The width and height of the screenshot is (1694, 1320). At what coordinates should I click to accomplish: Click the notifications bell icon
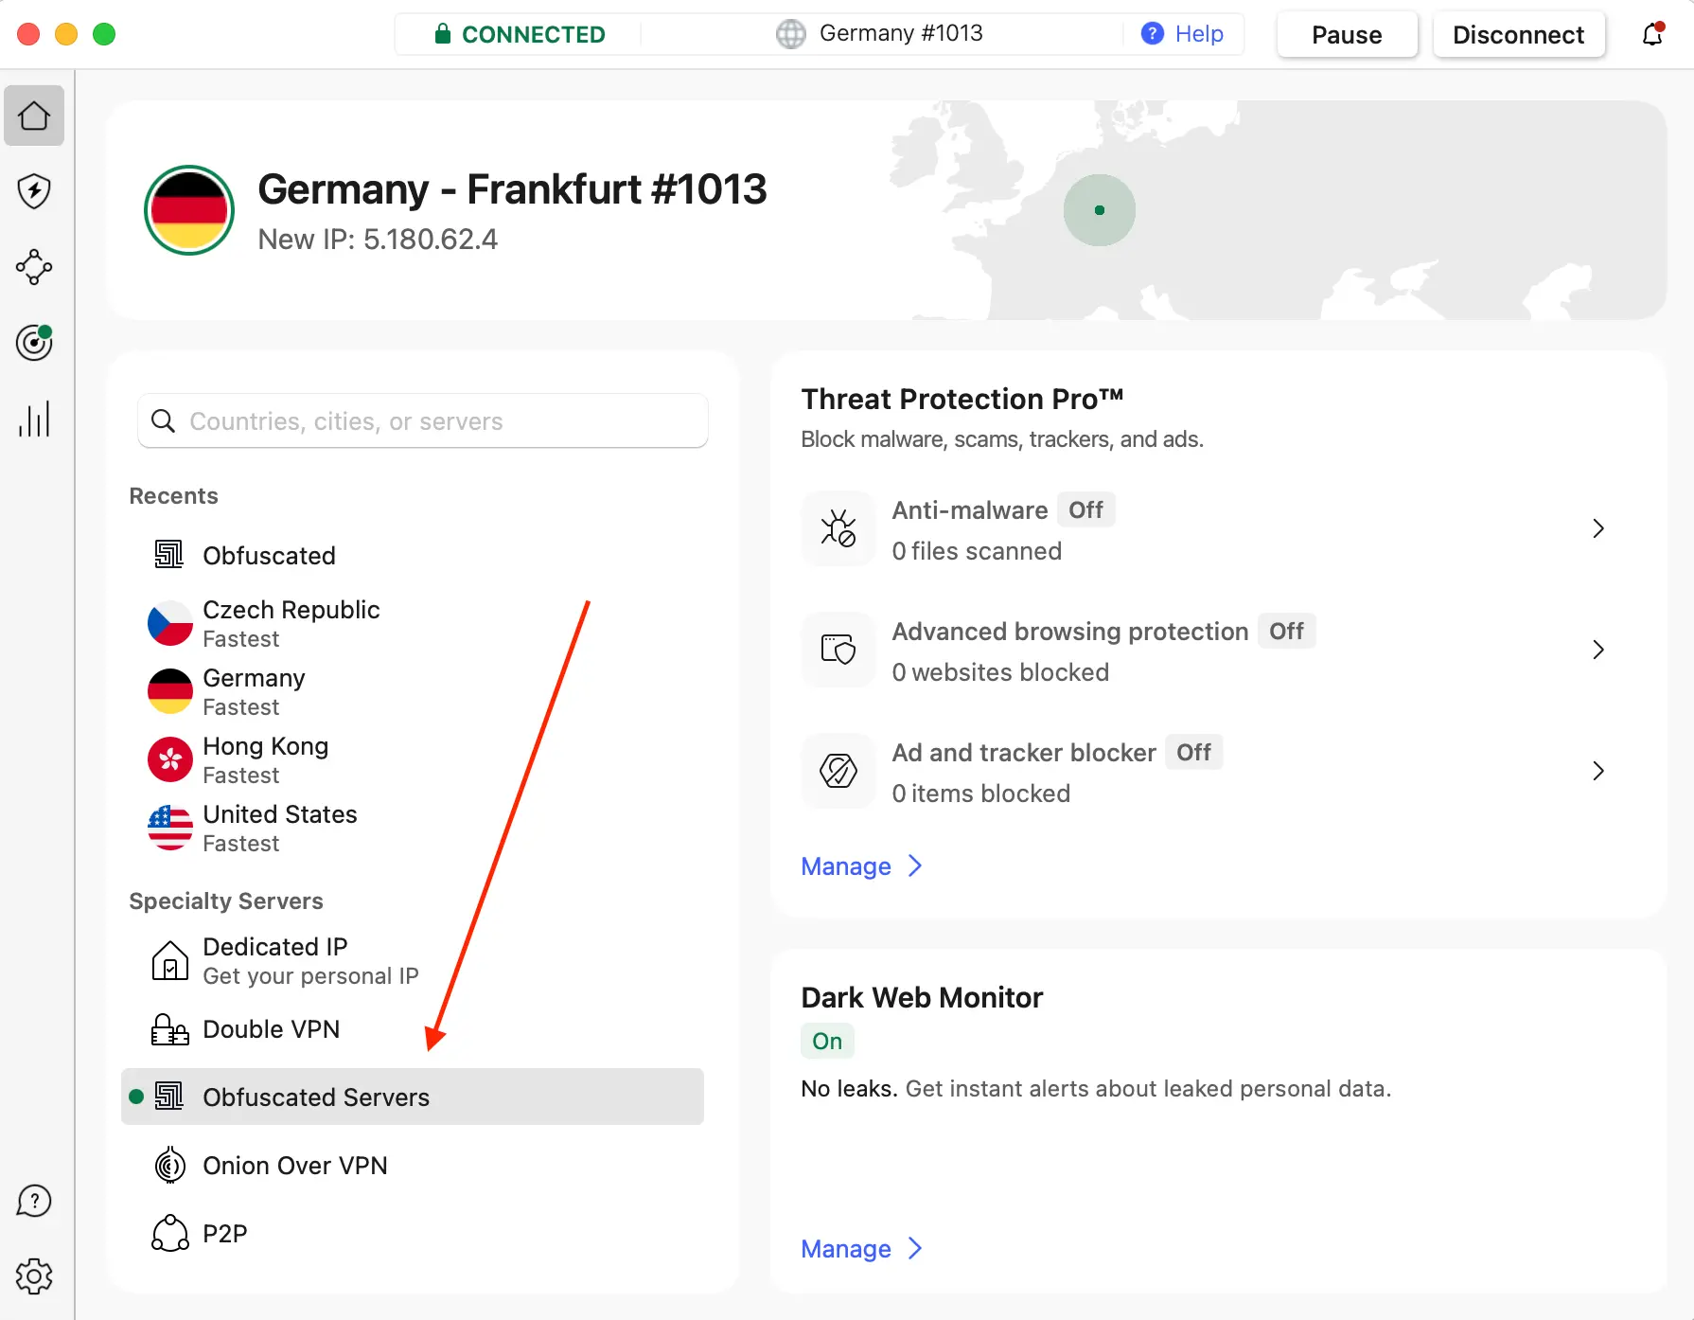(1652, 34)
